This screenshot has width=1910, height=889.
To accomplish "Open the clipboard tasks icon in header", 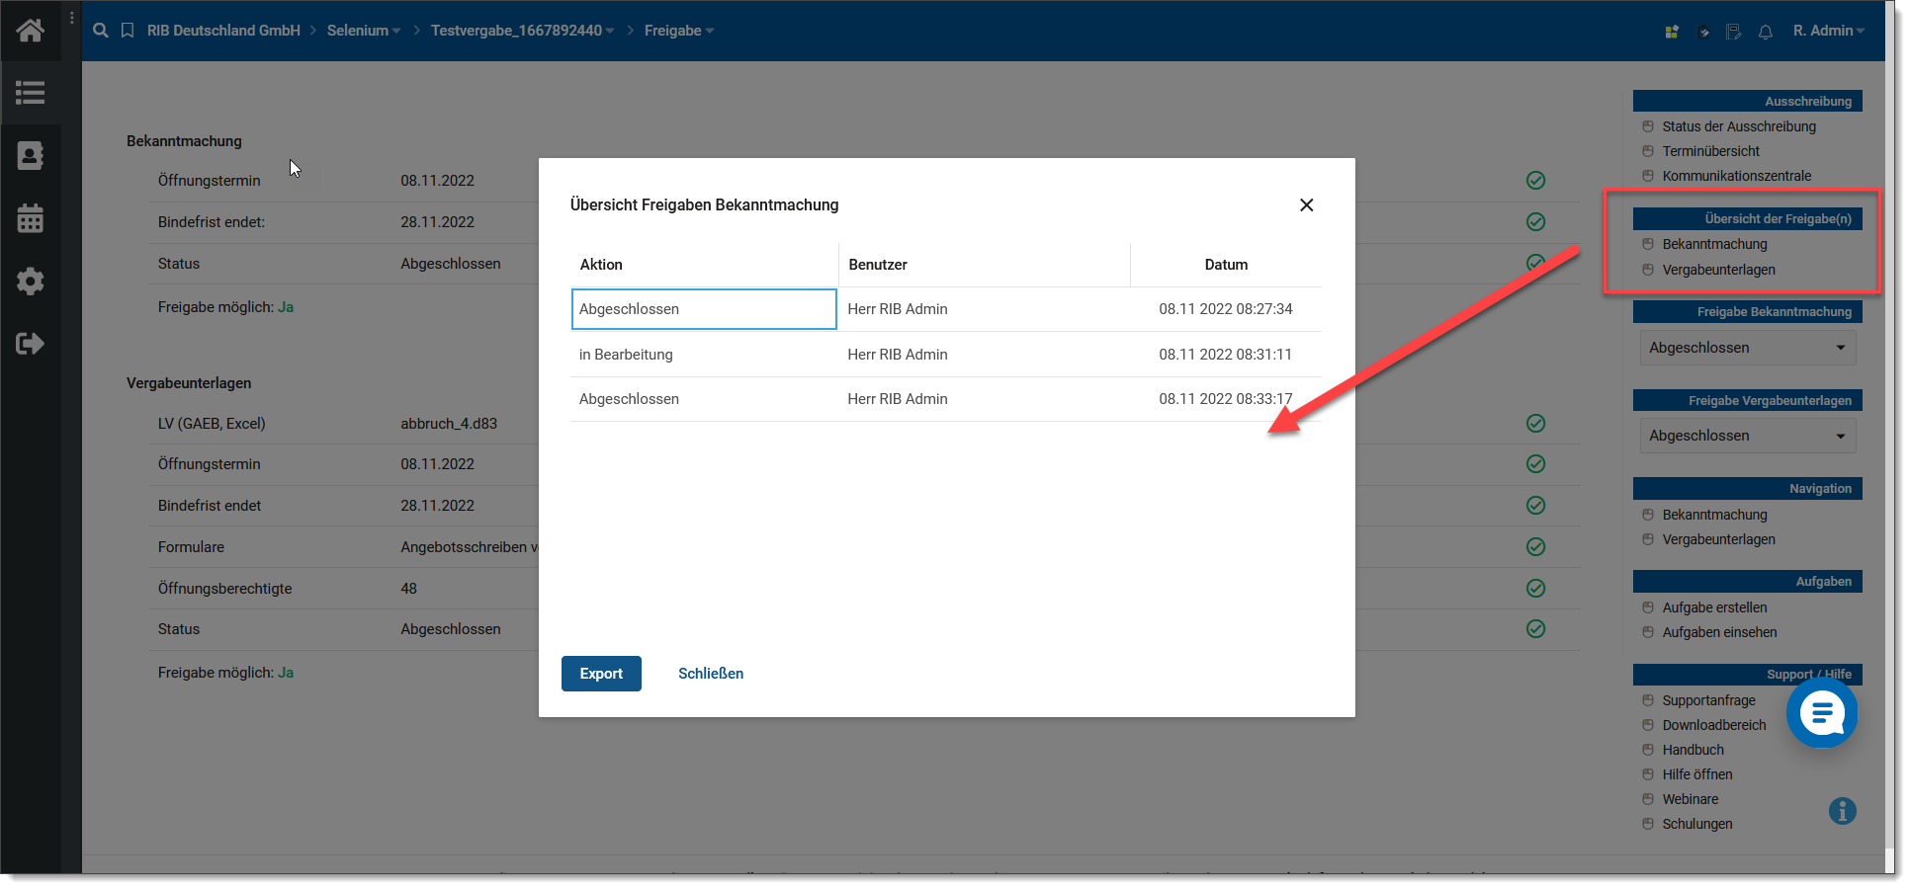I will click(x=1703, y=32).
